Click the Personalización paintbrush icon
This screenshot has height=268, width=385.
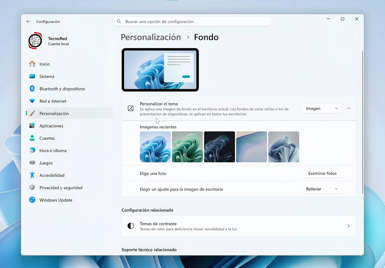tap(32, 113)
